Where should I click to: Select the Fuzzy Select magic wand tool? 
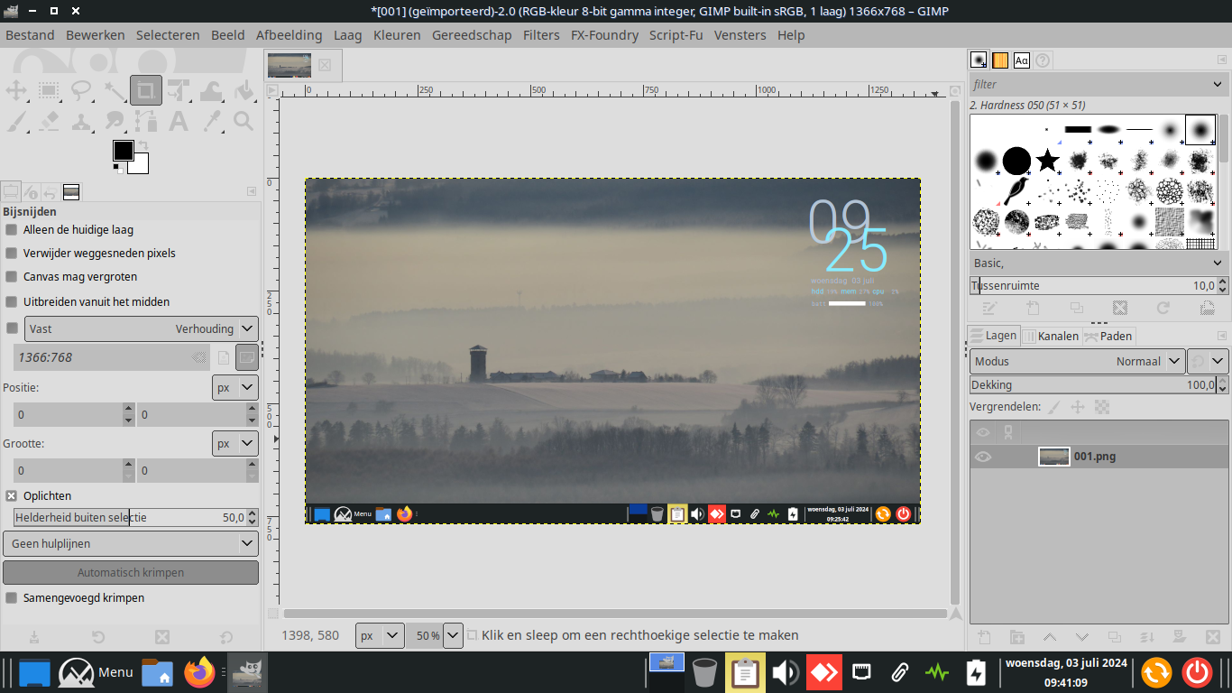pyautogui.click(x=114, y=90)
